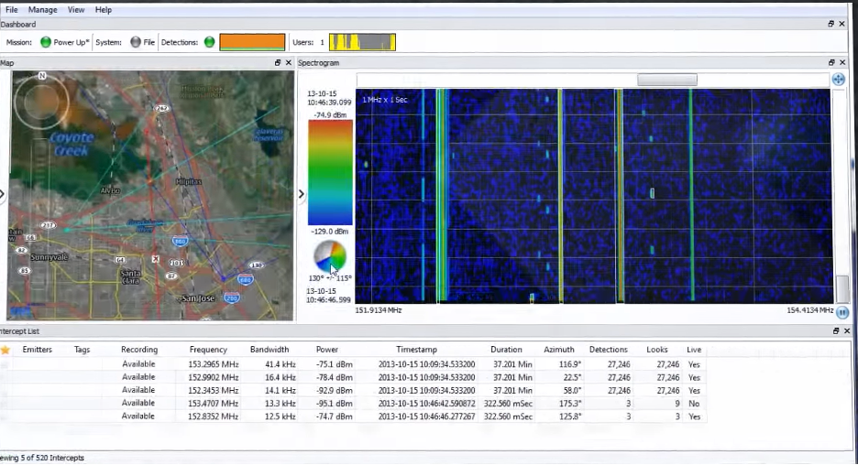Click the gray System status light

coord(136,42)
